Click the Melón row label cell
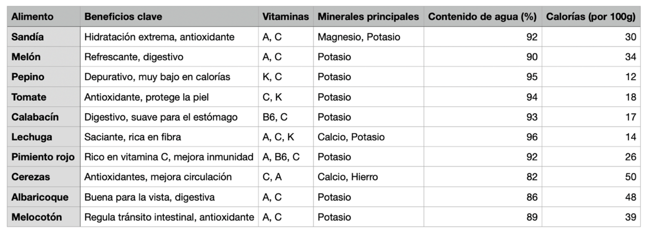This screenshot has height=233, width=648. click(x=44, y=57)
